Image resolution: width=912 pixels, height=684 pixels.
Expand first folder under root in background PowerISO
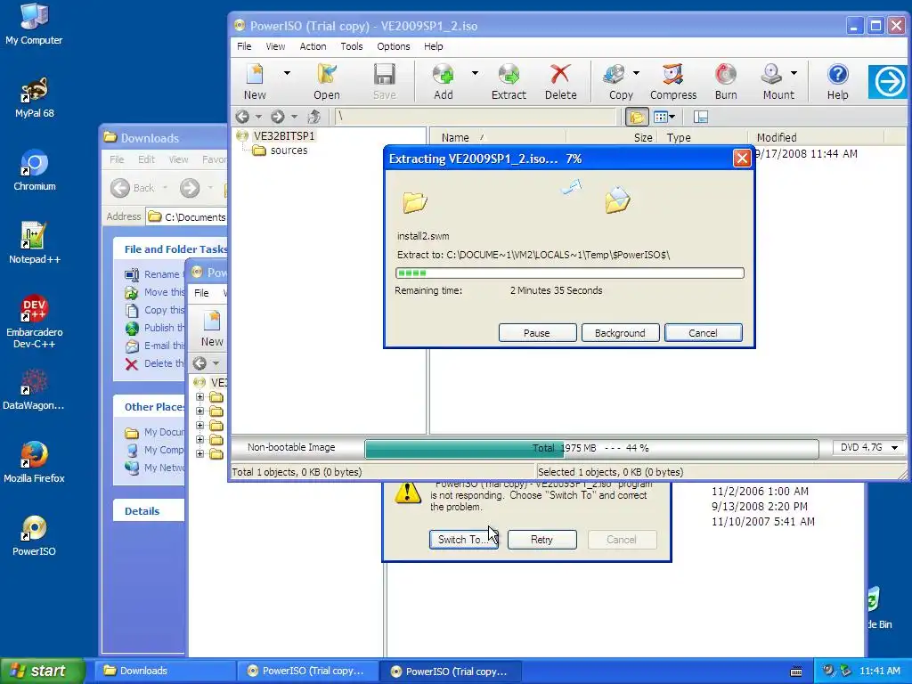[199, 396]
